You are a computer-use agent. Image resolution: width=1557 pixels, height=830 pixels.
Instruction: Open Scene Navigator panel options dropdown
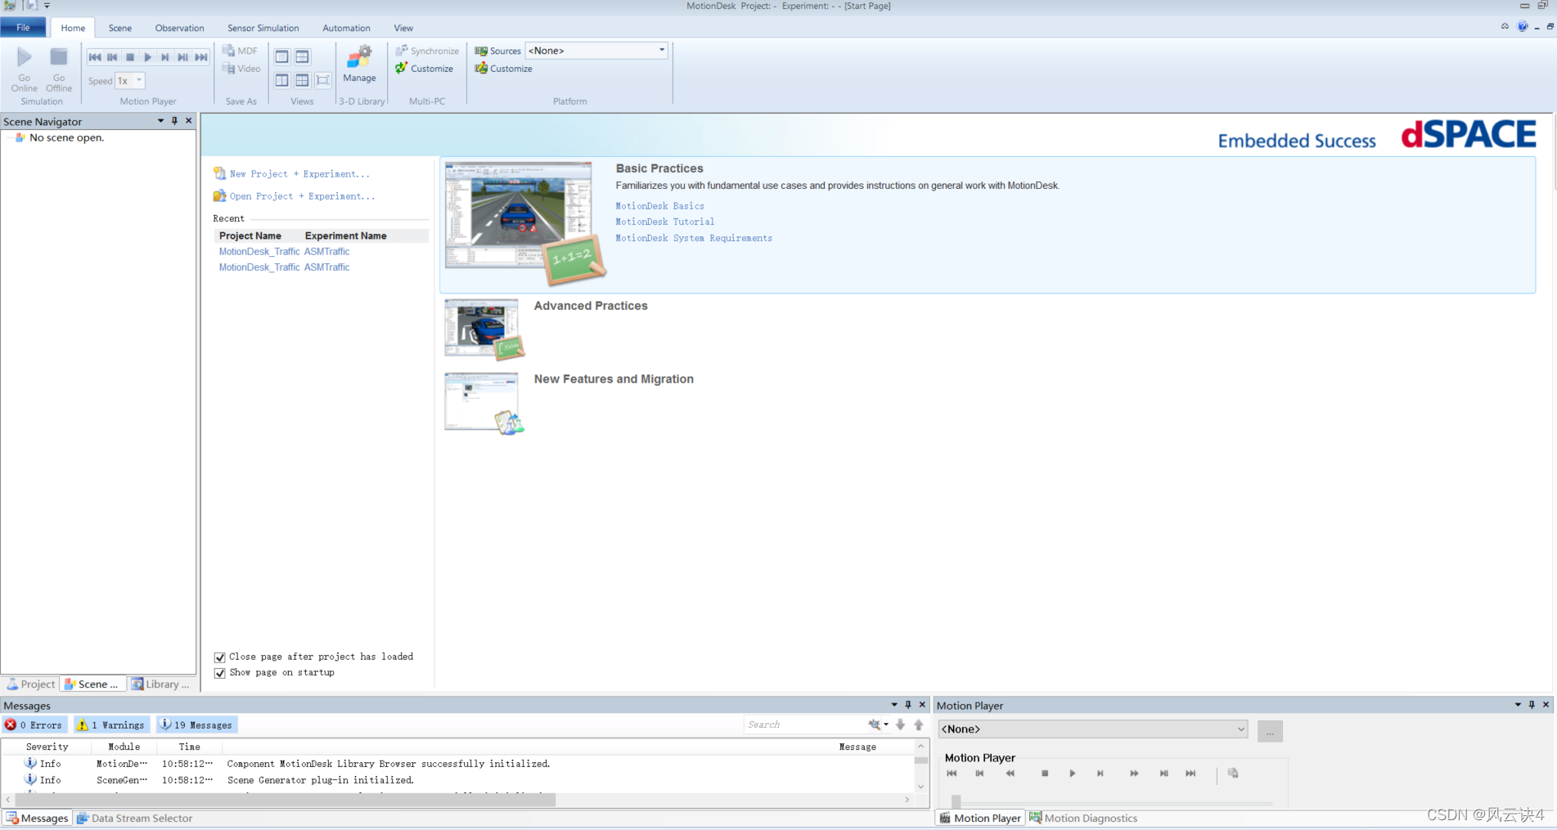point(160,121)
